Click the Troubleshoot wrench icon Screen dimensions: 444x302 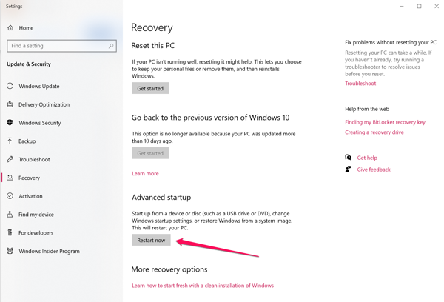tap(10, 159)
